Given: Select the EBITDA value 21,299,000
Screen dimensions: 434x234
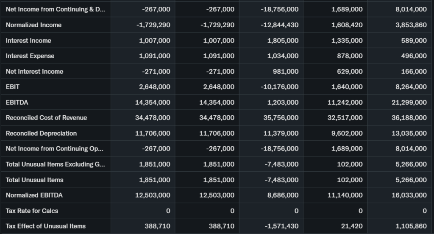Looking at the screenshot, I should [x=409, y=103].
